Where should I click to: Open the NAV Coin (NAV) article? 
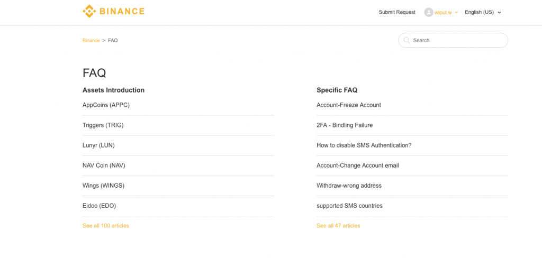point(104,166)
